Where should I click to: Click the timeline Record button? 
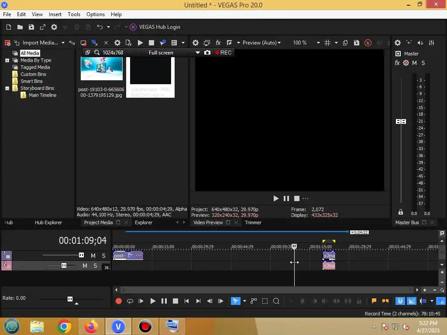click(119, 301)
